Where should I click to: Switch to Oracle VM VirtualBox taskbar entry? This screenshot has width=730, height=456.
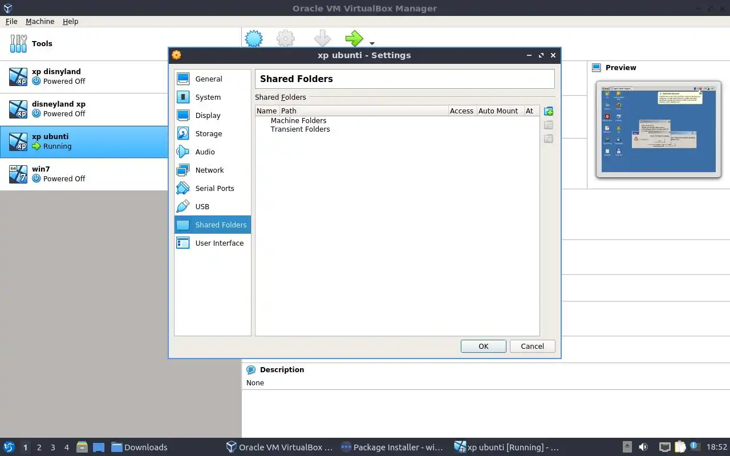(x=279, y=447)
